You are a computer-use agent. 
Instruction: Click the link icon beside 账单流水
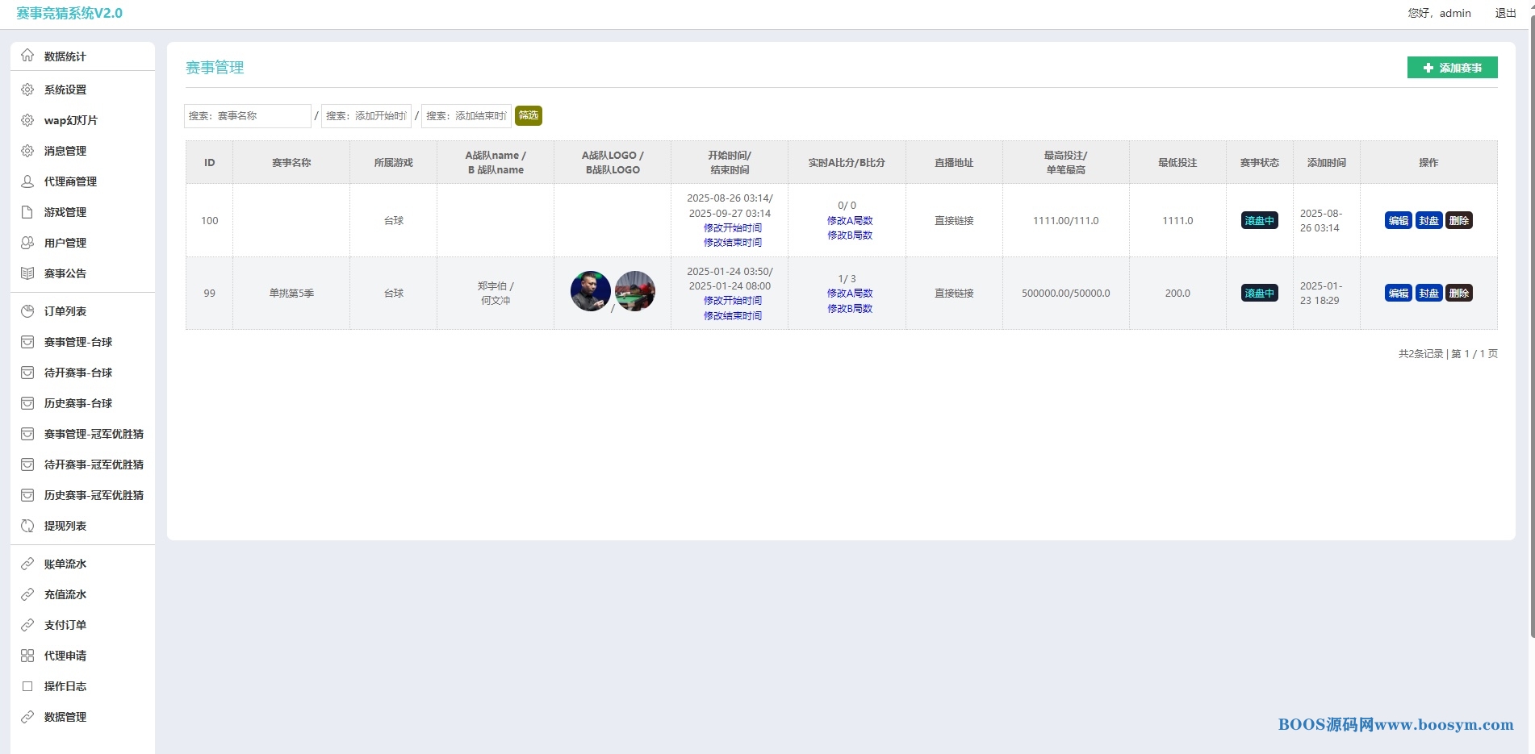pyautogui.click(x=27, y=564)
